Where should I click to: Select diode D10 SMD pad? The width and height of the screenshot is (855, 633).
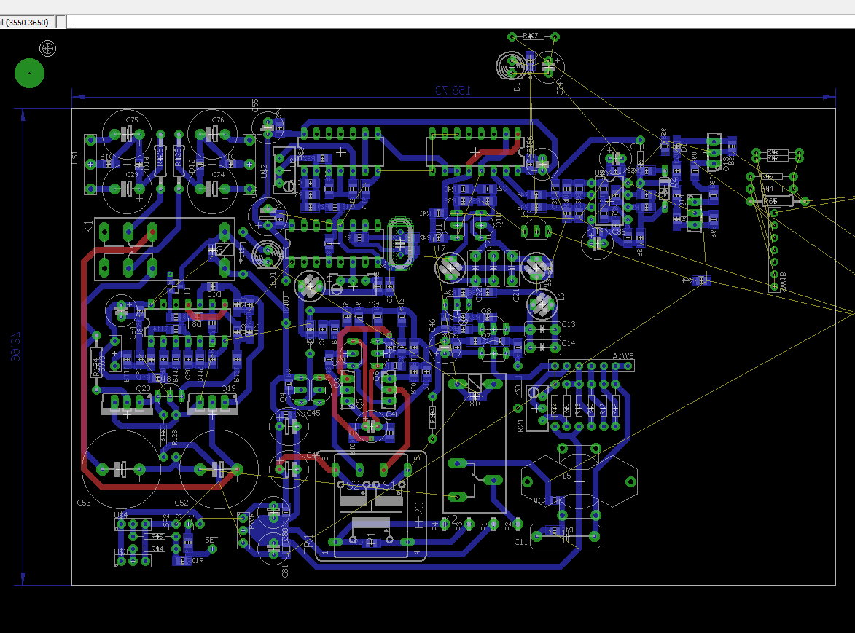tap(214, 287)
